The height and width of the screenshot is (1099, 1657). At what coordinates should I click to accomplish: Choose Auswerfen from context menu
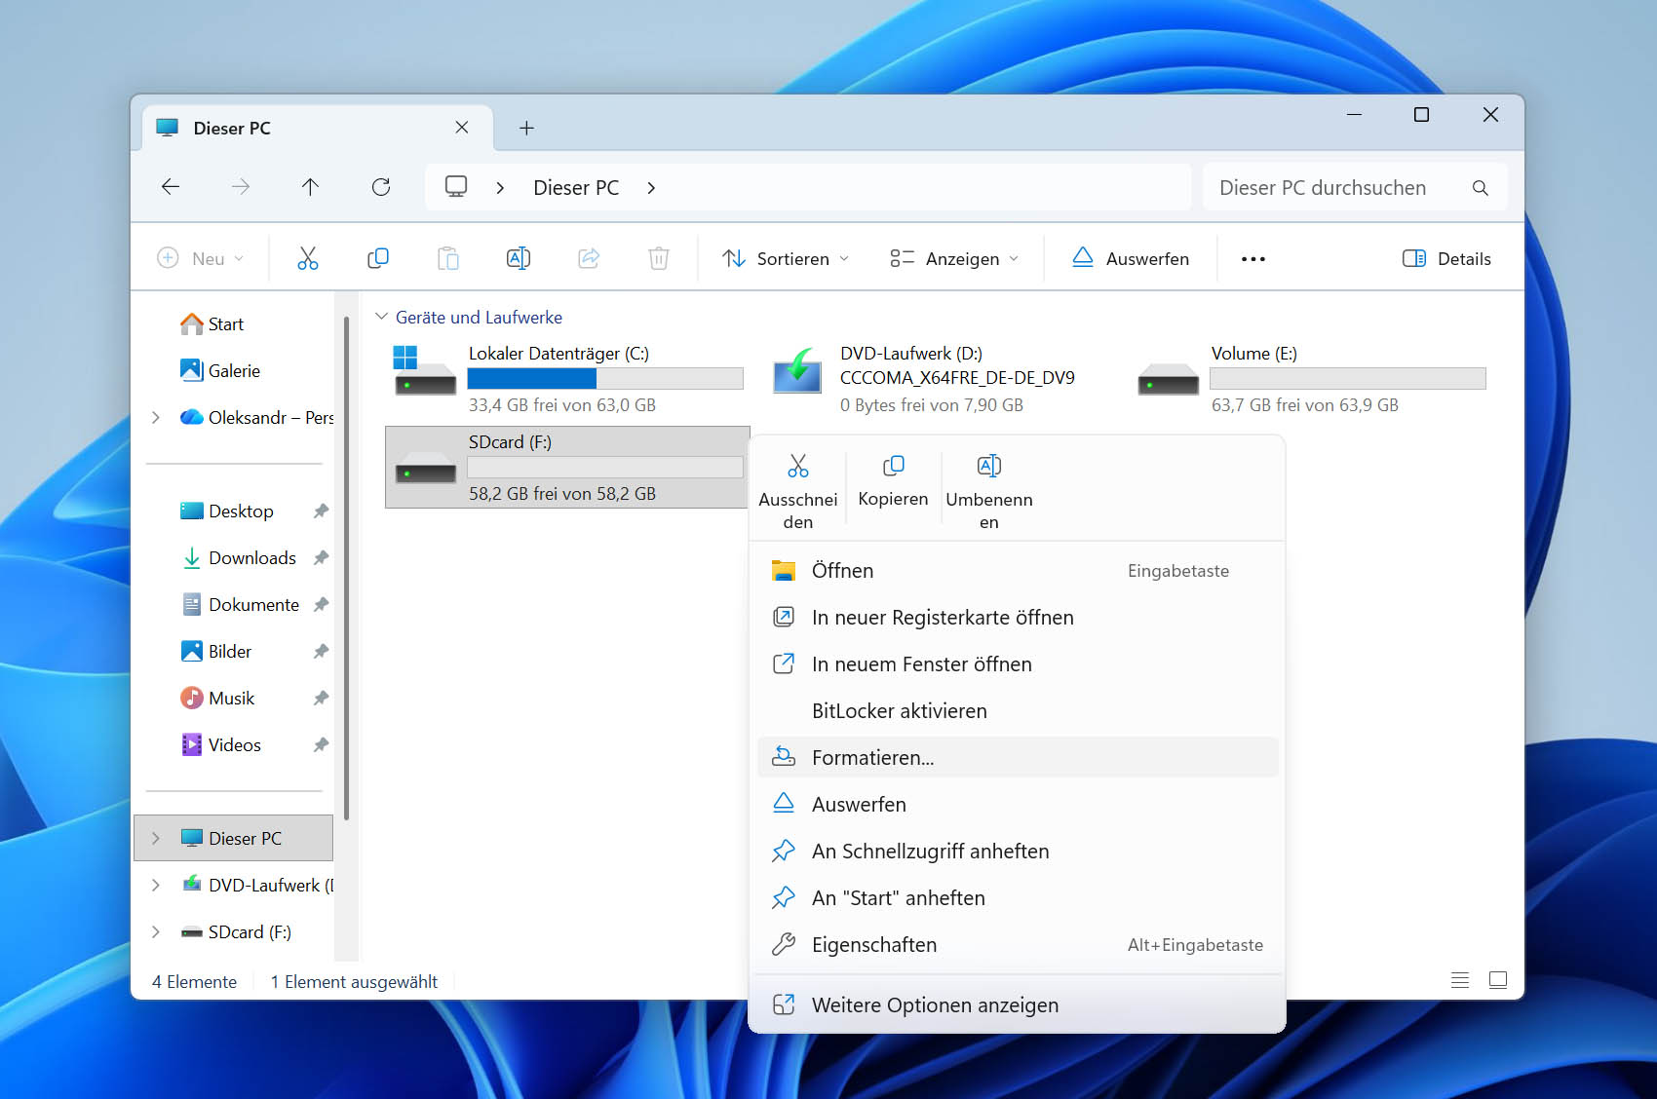click(1018, 805)
